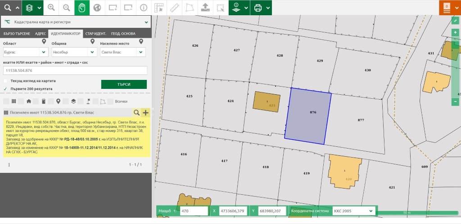Screen dimensions: 461x224
Task: Click the identifier input field 11538.504.876
Action: coord(75,70)
